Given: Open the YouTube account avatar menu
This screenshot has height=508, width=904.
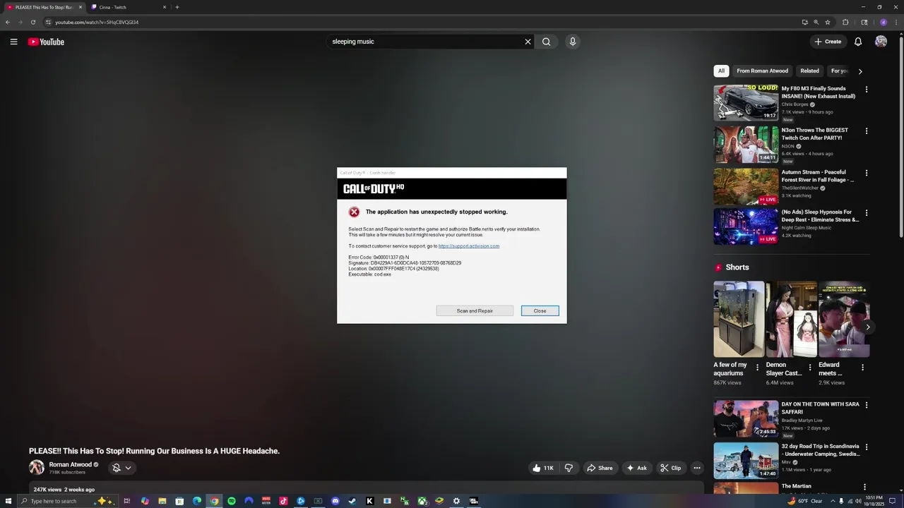Looking at the screenshot, I should (x=881, y=42).
